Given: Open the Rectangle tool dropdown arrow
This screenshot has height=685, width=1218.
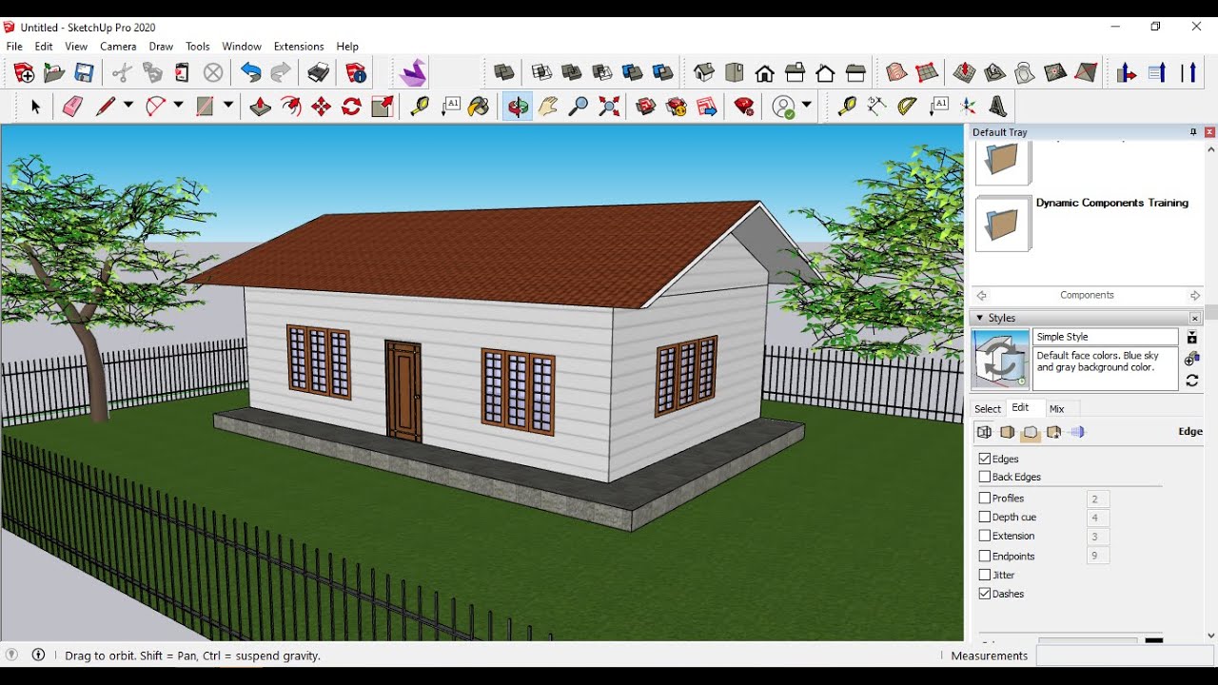Looking at the screenshot, I should click(228, 107).
